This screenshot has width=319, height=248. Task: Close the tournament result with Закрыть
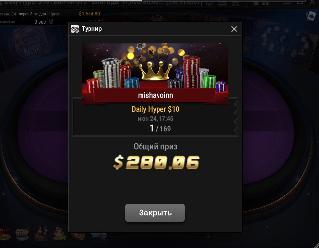point(155,213)
